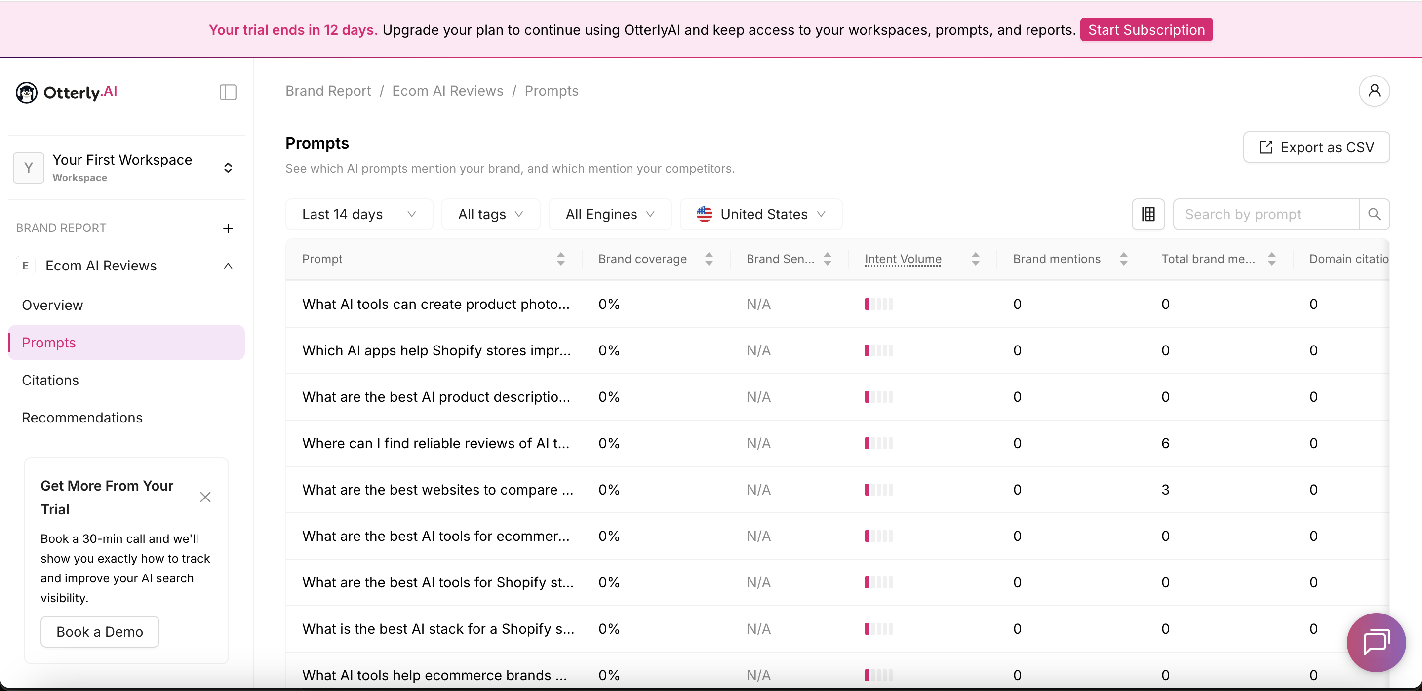Click the Prompts breadcrumb
1422x691 pixels.
(x=552, y=91)
